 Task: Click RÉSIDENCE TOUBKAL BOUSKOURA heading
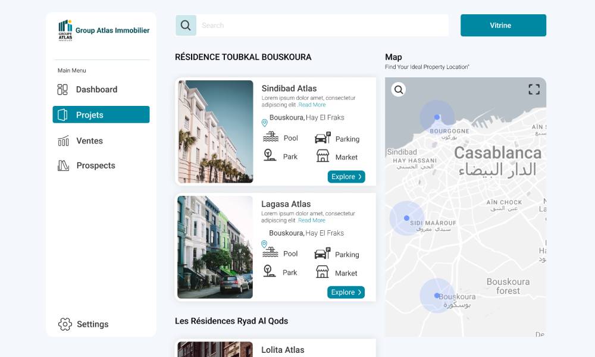point(243,57)
